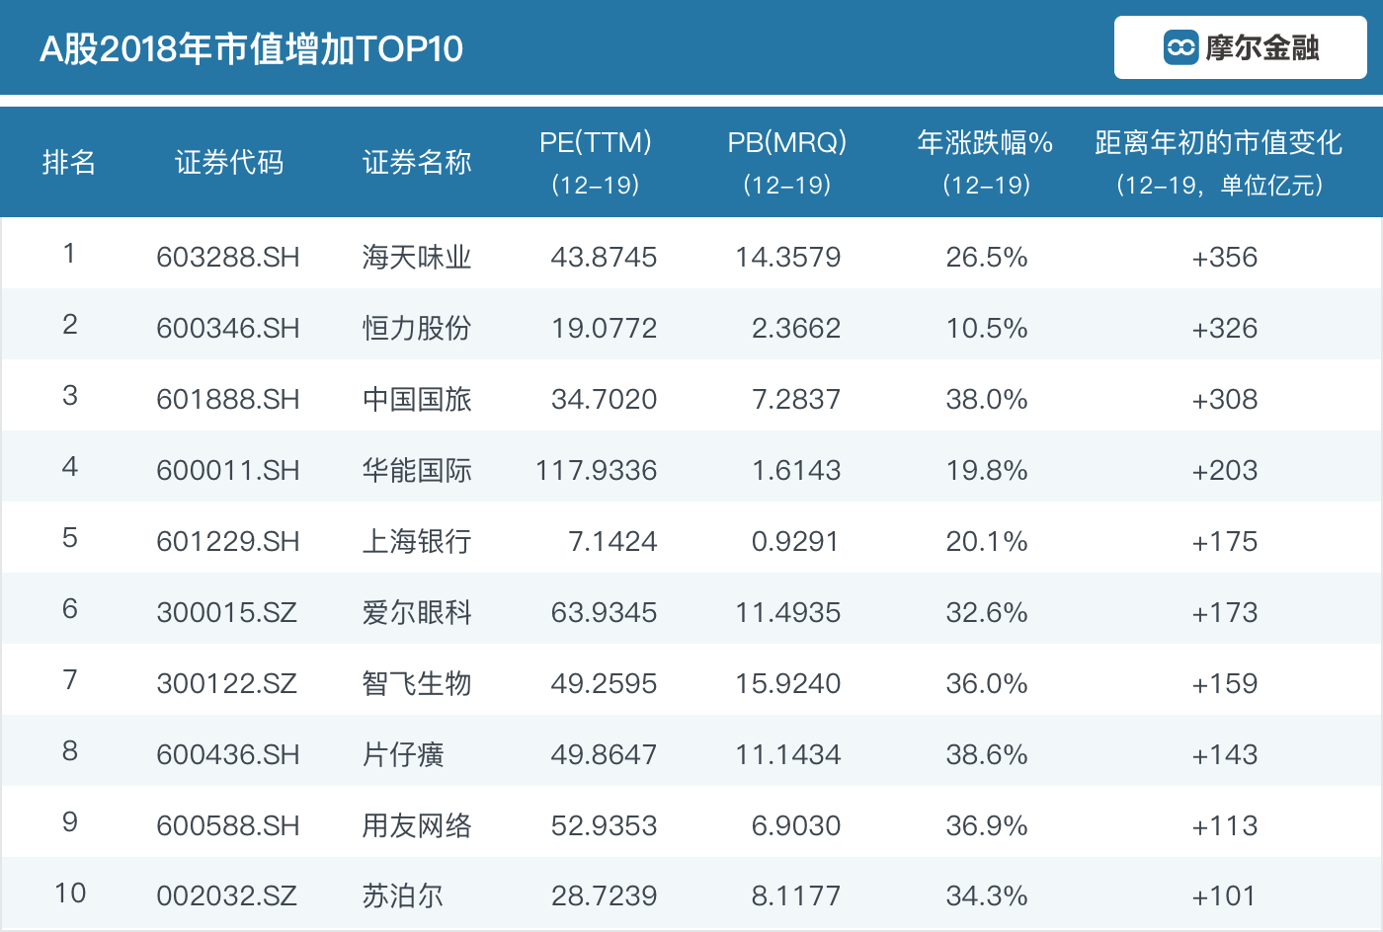Viewport: 1383px width, 932px height.
Task: Click stock code 300122.SZ
Action: [226, 683]
